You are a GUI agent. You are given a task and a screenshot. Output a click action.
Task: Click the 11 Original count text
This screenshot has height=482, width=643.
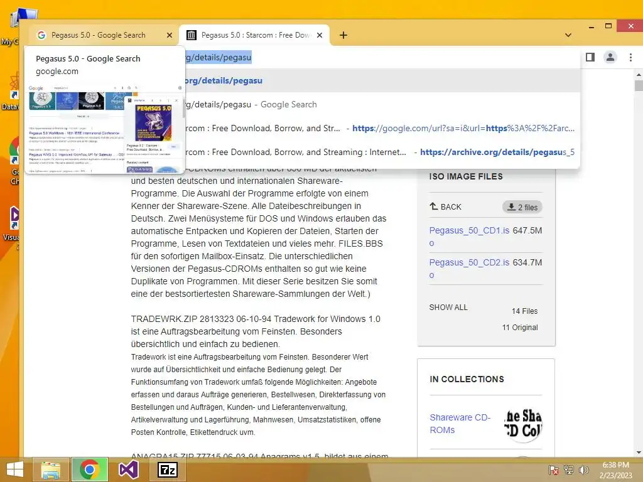point(520,328)
